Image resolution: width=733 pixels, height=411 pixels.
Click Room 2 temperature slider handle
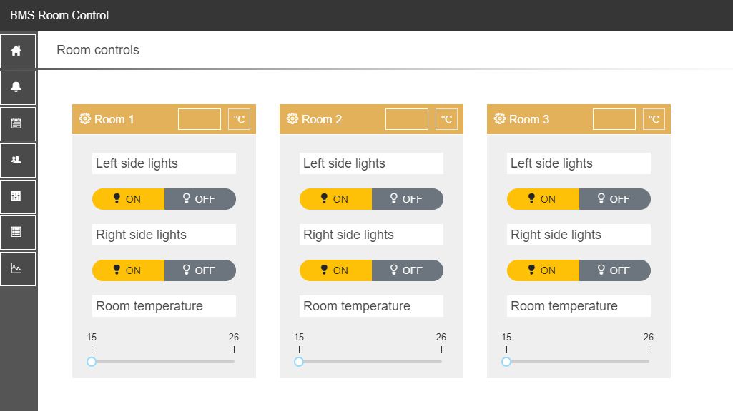[299, 362]
